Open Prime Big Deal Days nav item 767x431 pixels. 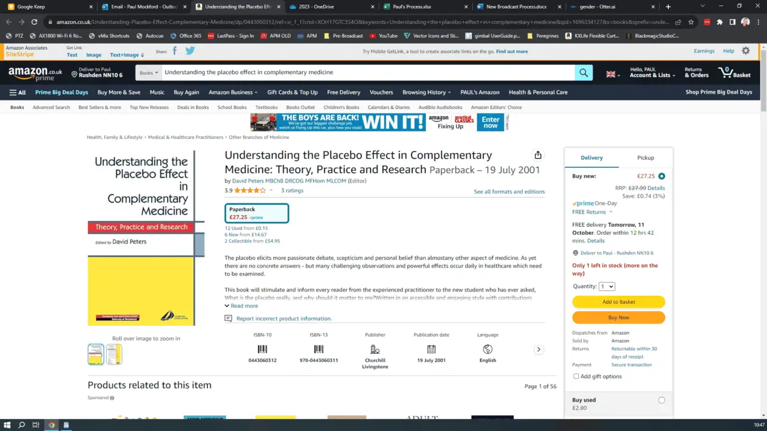(x=61, y=92)
